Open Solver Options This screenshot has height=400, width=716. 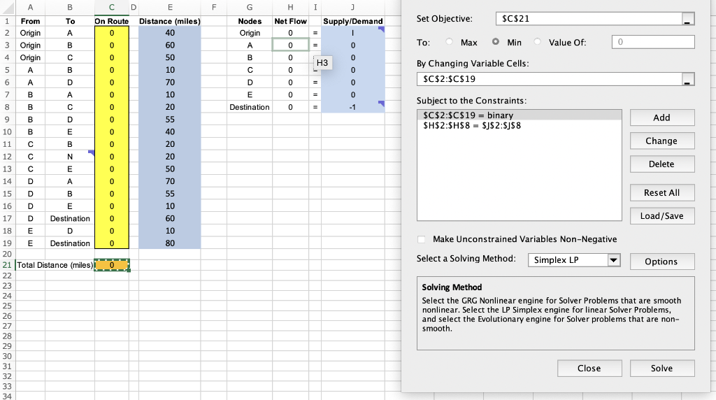tap(662, 262)
